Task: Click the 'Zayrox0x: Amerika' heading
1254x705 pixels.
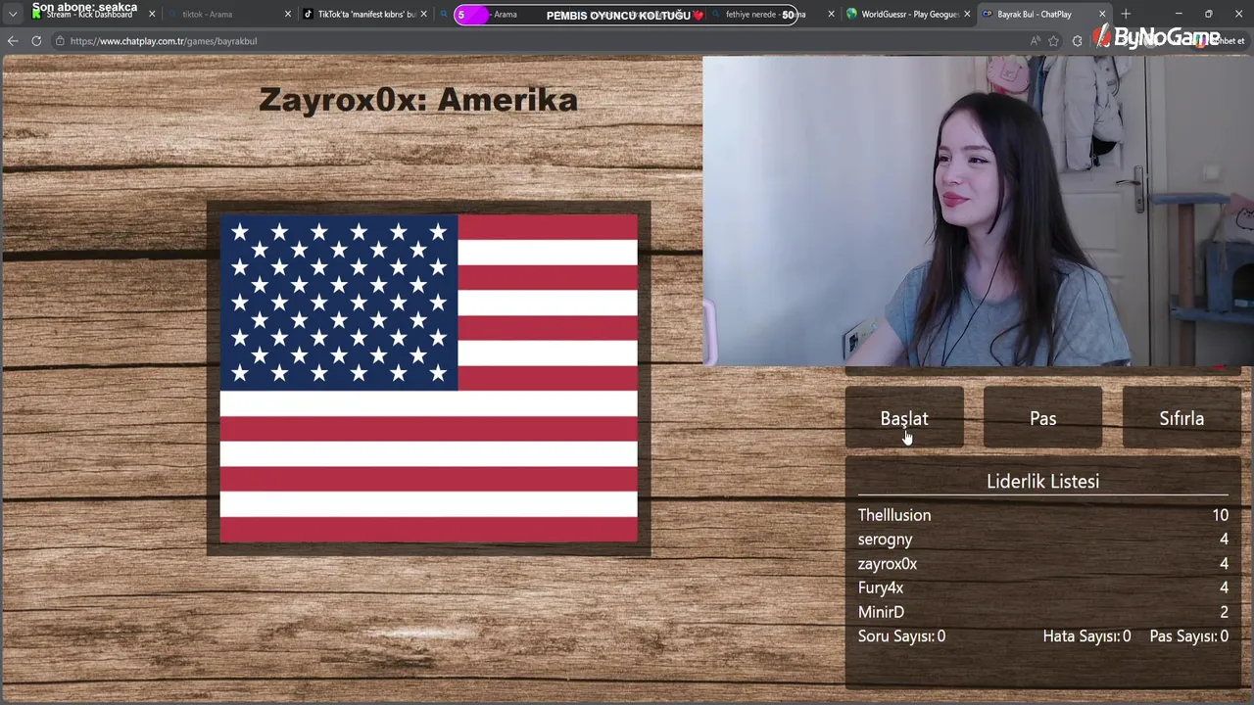Action: (x=418, y=100)
